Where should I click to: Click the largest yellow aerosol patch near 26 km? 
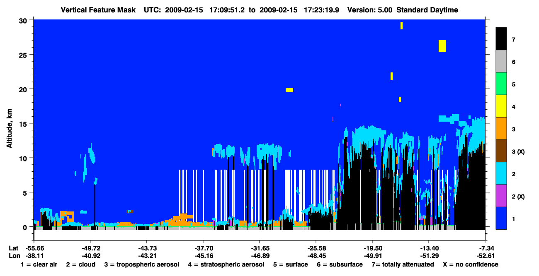(442, 46)
